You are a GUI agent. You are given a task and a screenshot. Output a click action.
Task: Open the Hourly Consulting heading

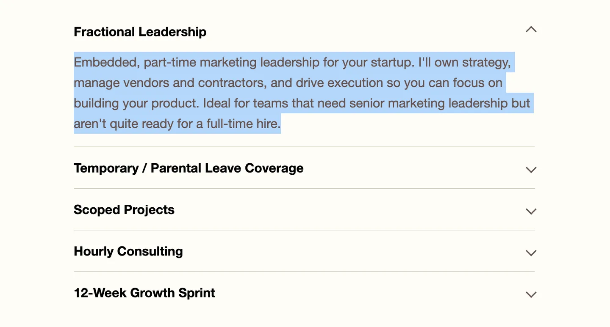(x=128, y=251)
